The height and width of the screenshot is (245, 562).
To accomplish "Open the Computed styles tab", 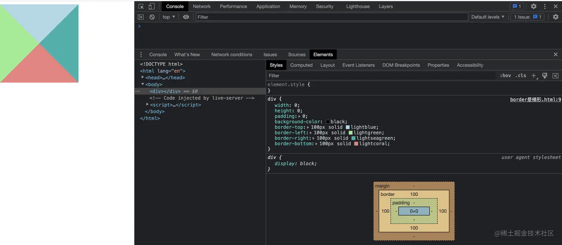I will [x=301, y=65].
